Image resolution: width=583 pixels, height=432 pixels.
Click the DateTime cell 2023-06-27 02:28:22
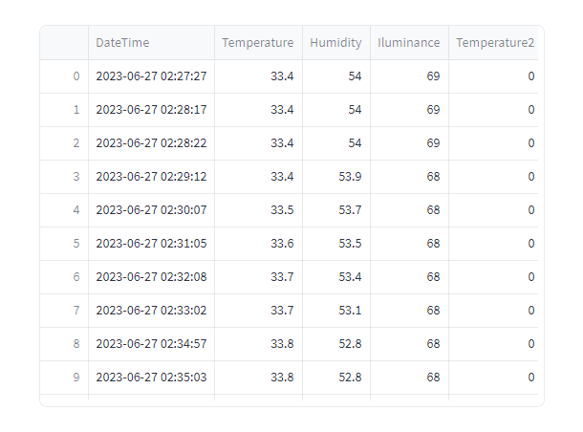pyautogui.click(x=151, y=143)
